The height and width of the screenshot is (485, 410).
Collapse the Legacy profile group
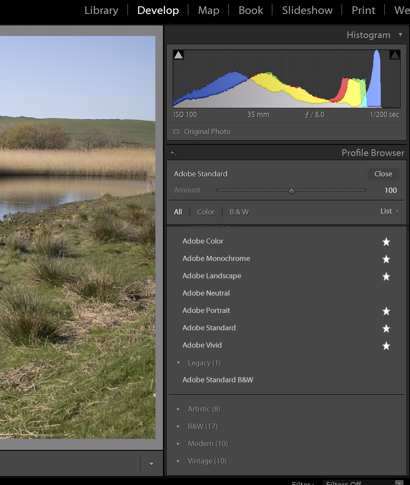[179, 363]
